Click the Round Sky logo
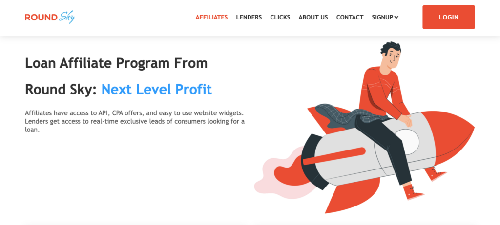The width and height of the screenshot is (500, 225). [49, 17]
